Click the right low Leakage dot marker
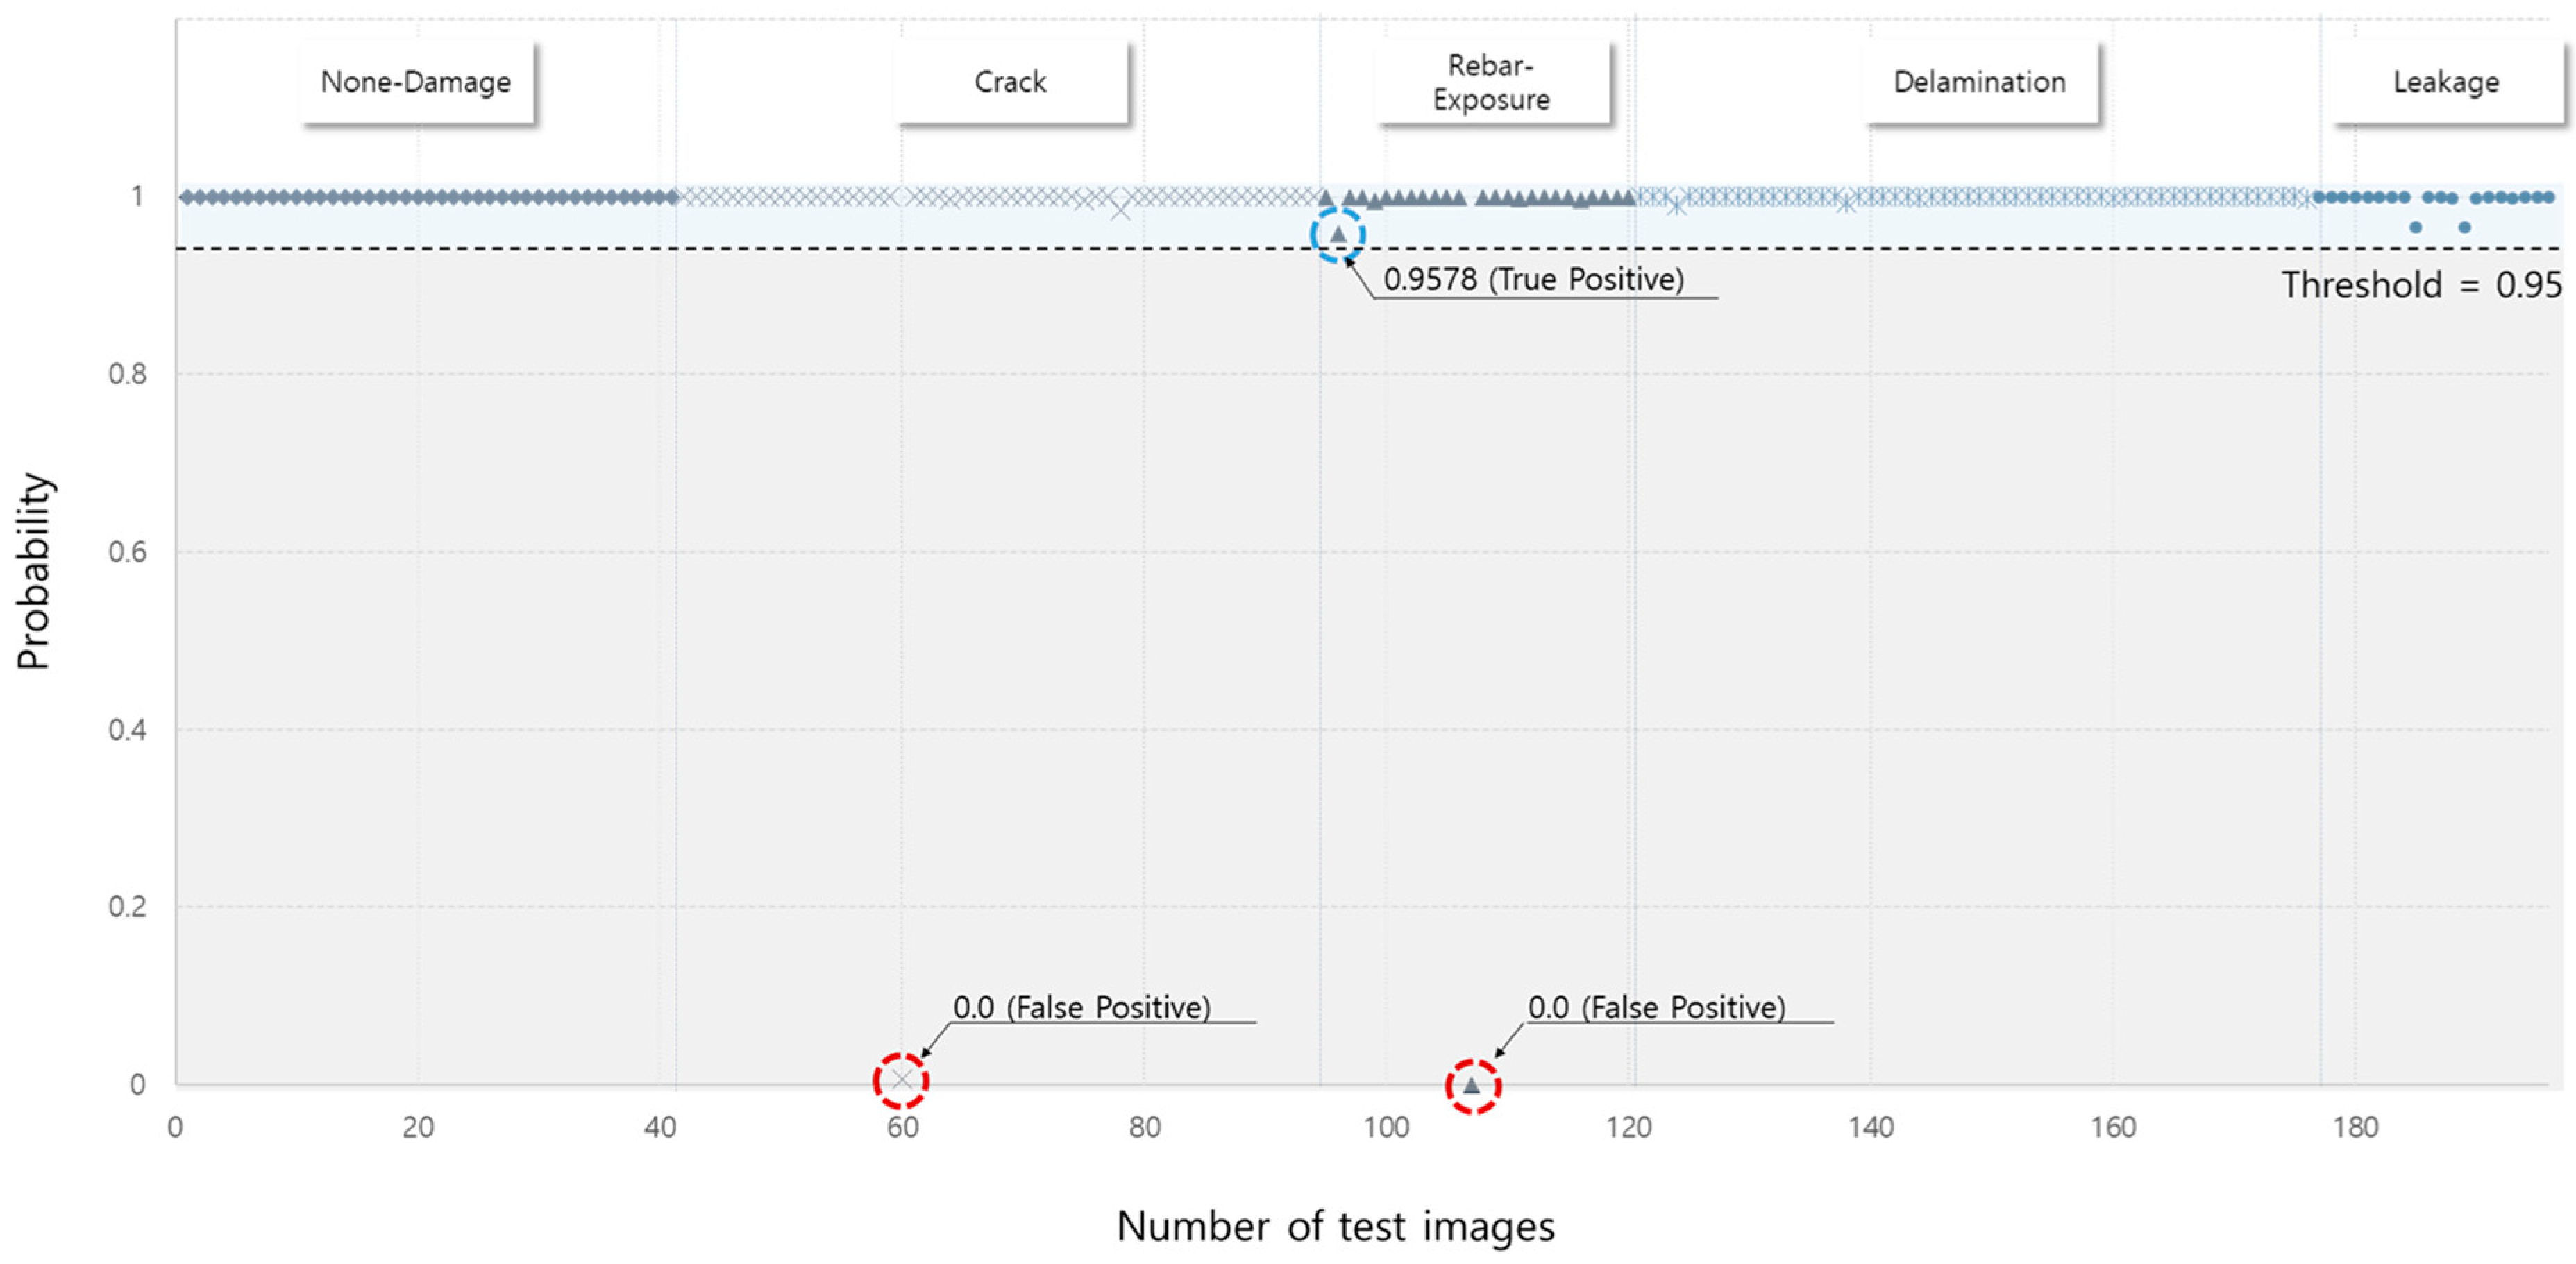The image size is (2576, 1264). point(2465,228)
